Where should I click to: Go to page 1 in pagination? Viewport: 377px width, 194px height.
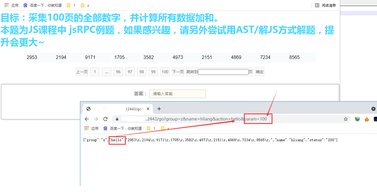point(95,72)
